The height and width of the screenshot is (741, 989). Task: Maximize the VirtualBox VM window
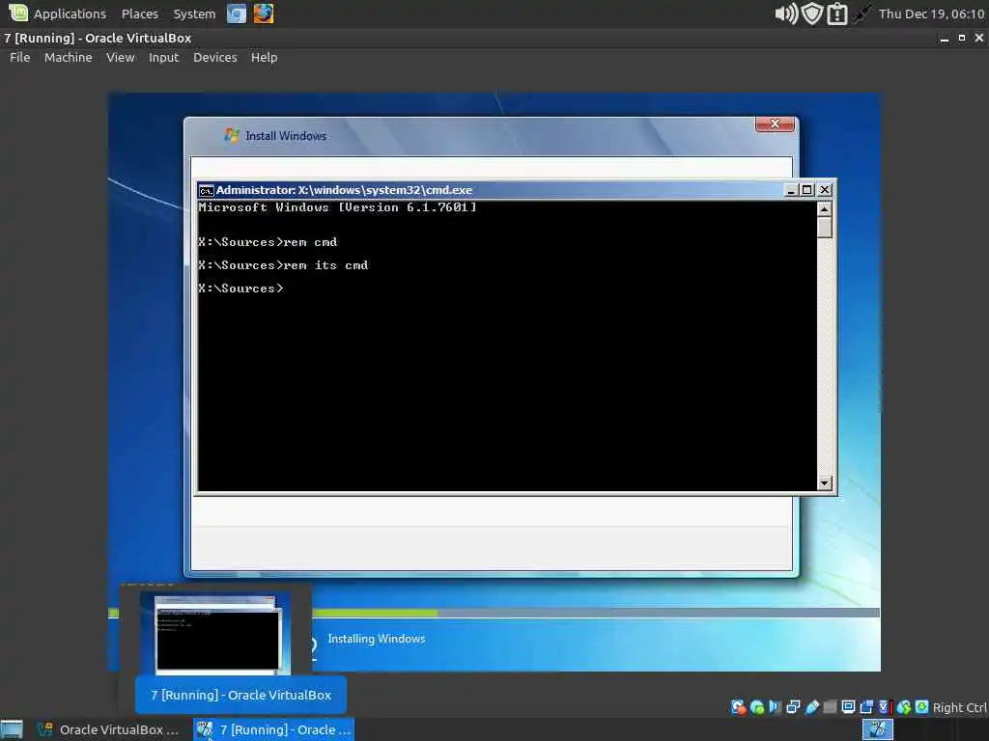(962, 39)
